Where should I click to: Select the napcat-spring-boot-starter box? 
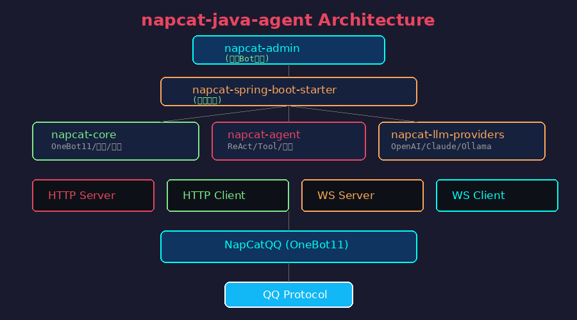[288, 92]
